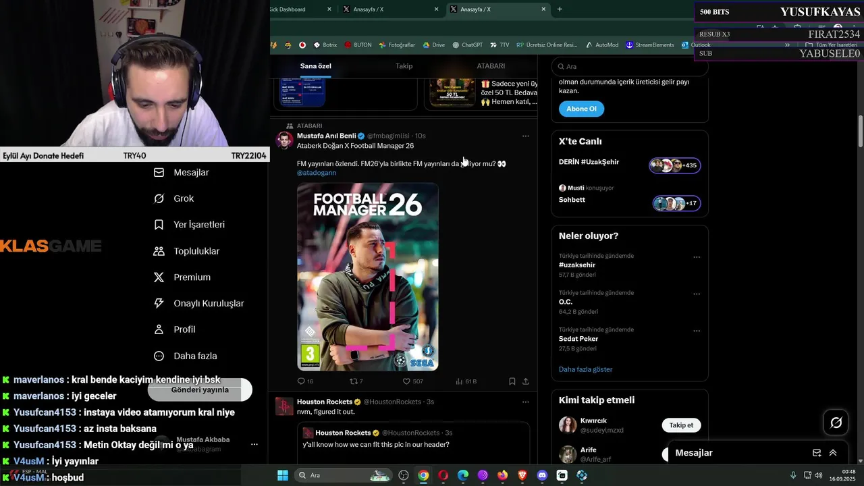Image resolution: width=864 pixels, height=486 pixels.
Task: Share the Football Manager 26 post
Action: [526, 381]
